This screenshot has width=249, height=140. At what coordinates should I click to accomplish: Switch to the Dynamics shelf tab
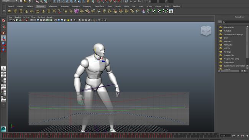pos(76,7)
